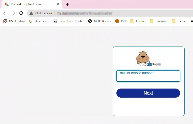Click the Not secure warning icon
The height and width of the screenshot is (124, 193).
(31, 13)
